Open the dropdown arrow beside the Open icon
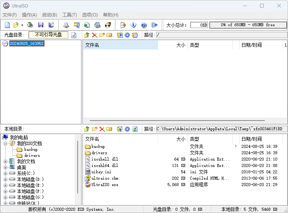 tap(22, 25)
